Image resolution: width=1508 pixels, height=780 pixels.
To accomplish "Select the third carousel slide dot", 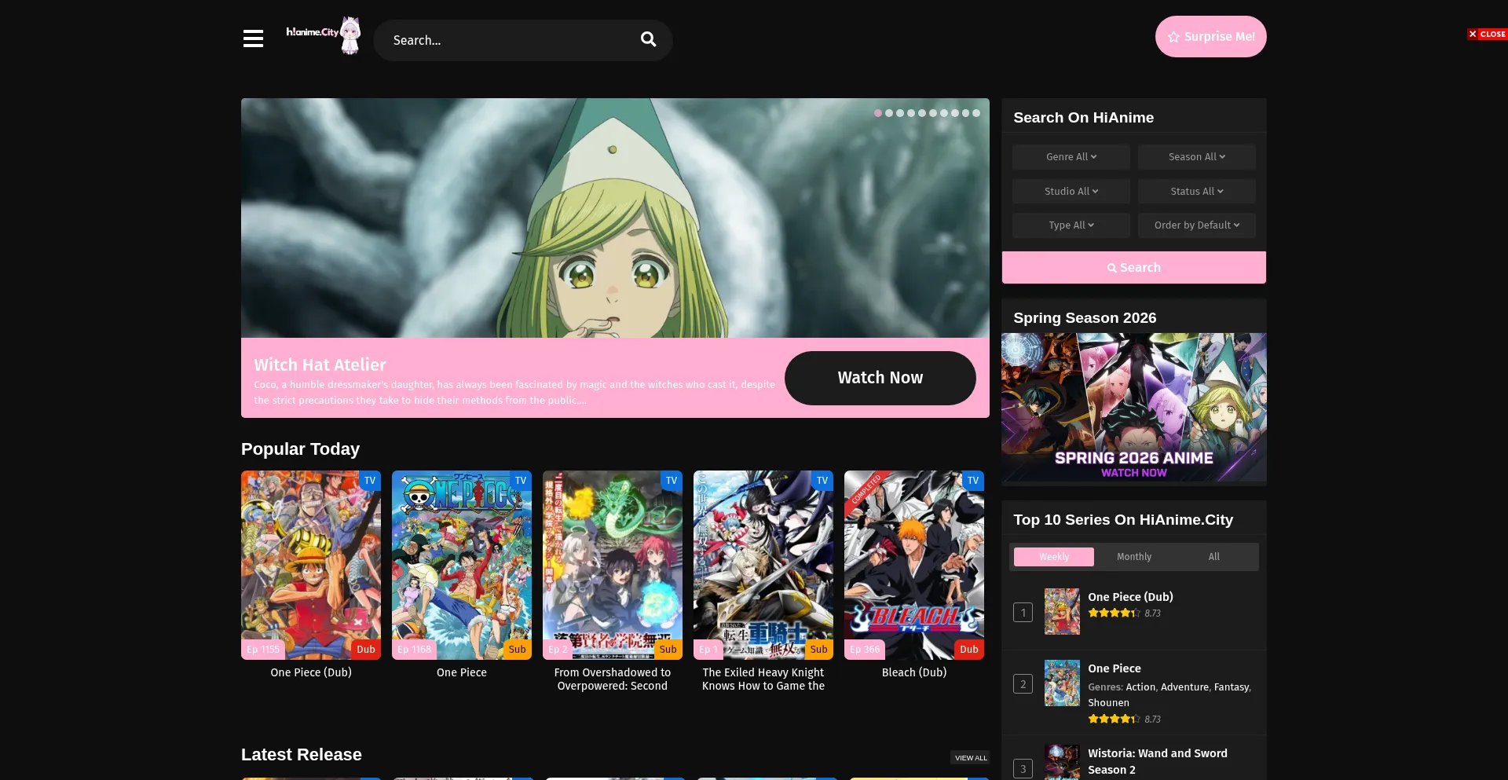I will pos(900,113).
